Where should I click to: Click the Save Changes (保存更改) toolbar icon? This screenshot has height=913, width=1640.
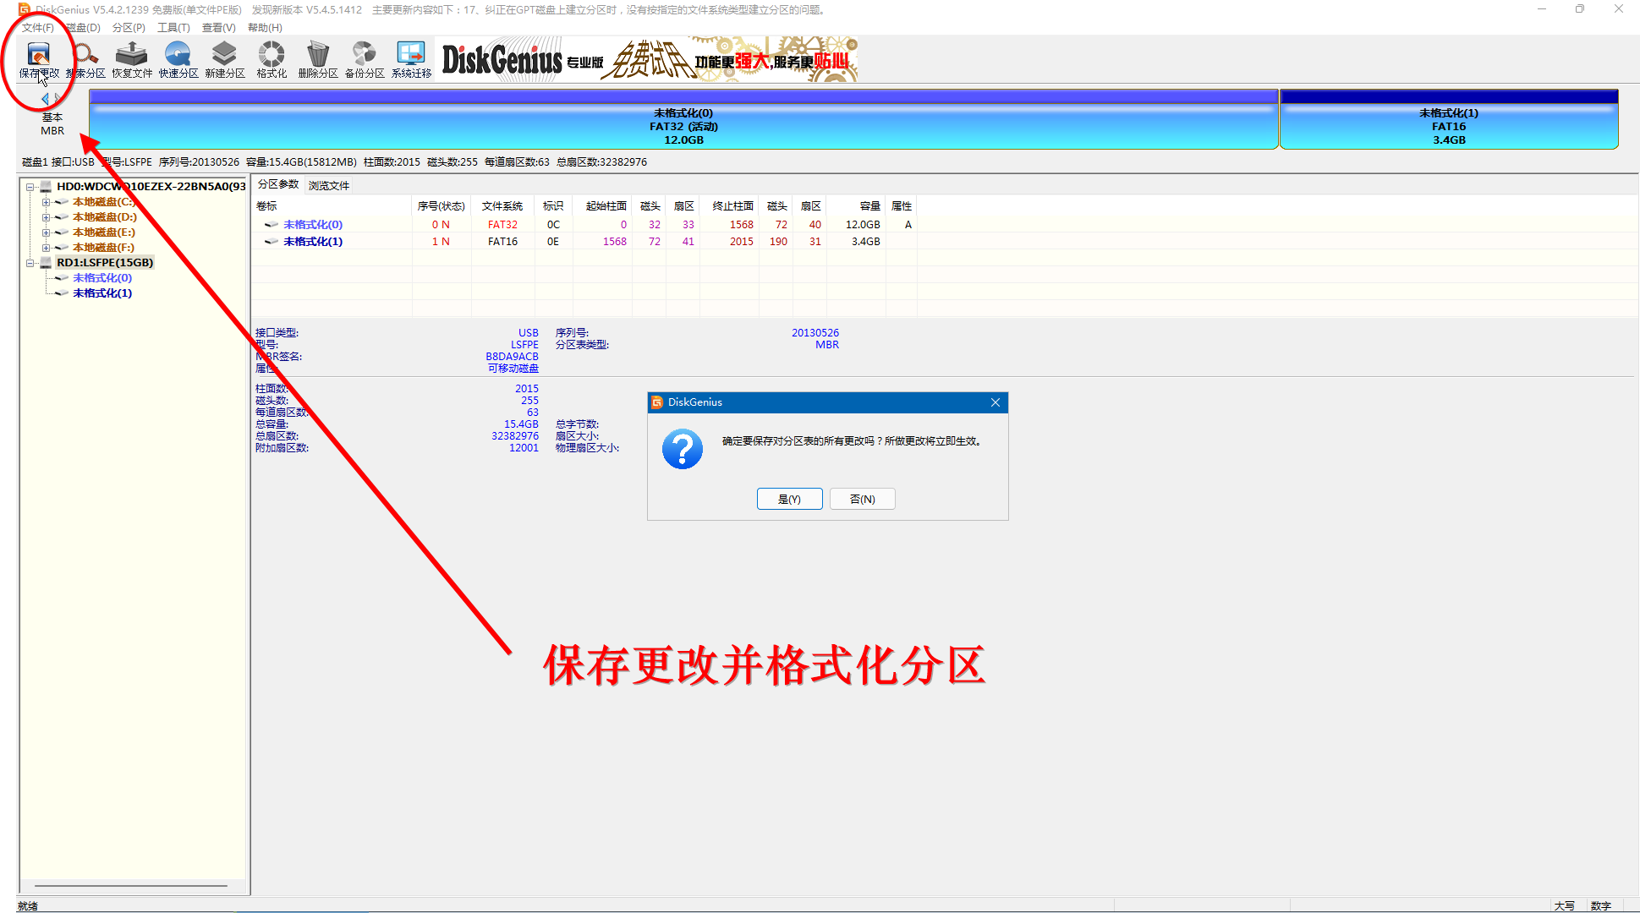(x=39, y=60)
